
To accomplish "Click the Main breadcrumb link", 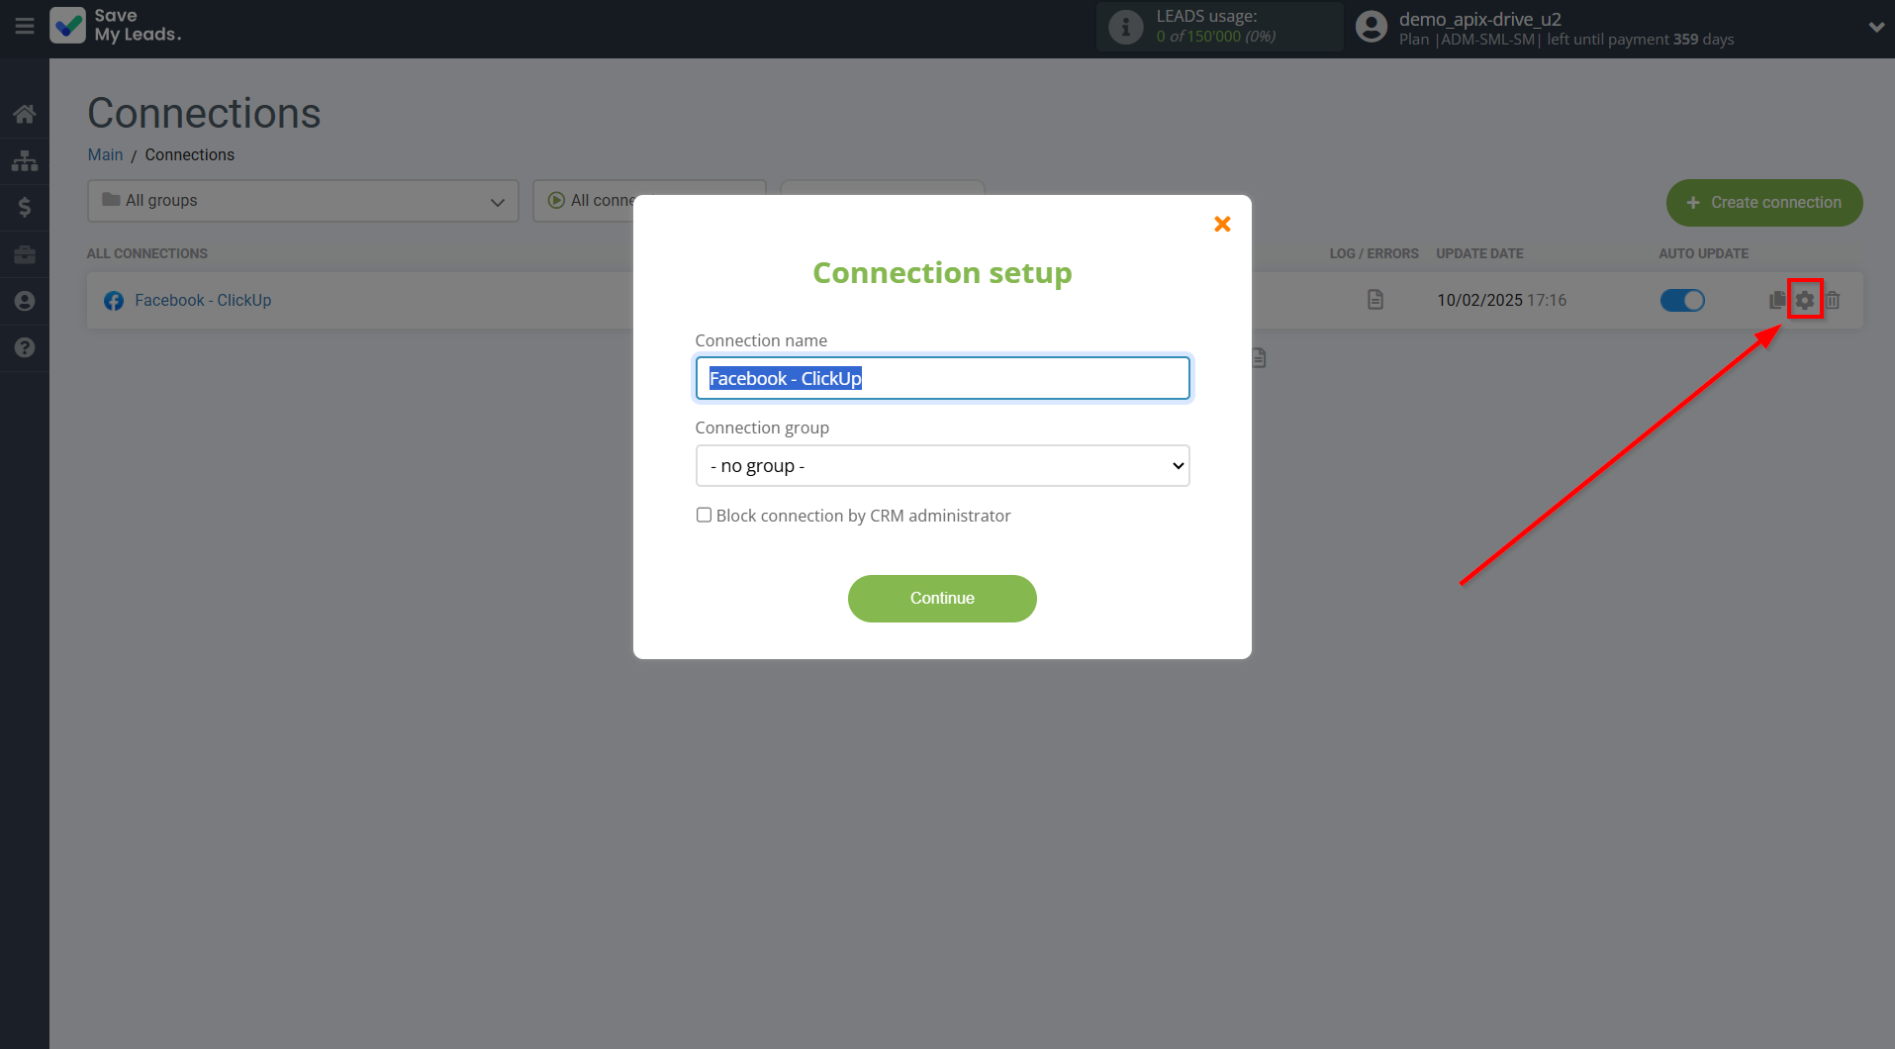I will [x=105, y=155].
